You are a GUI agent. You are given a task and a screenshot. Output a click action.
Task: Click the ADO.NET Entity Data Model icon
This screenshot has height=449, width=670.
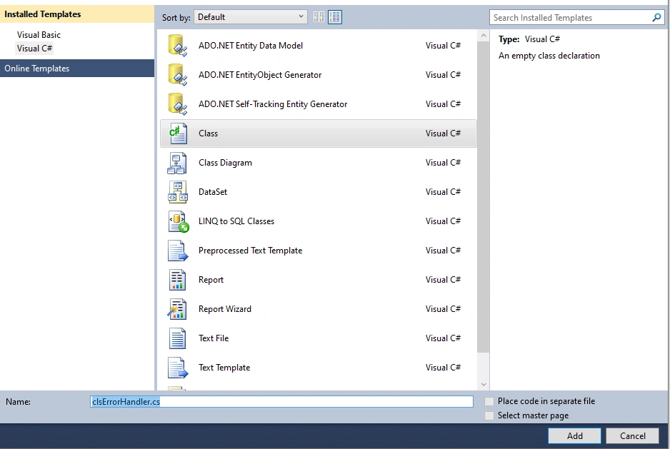(x=177, y=45)
